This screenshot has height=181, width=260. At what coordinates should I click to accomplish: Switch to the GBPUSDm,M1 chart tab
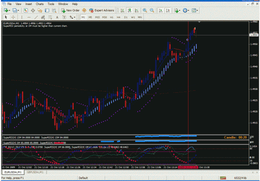pyautogui.click(x=35, y=172)
